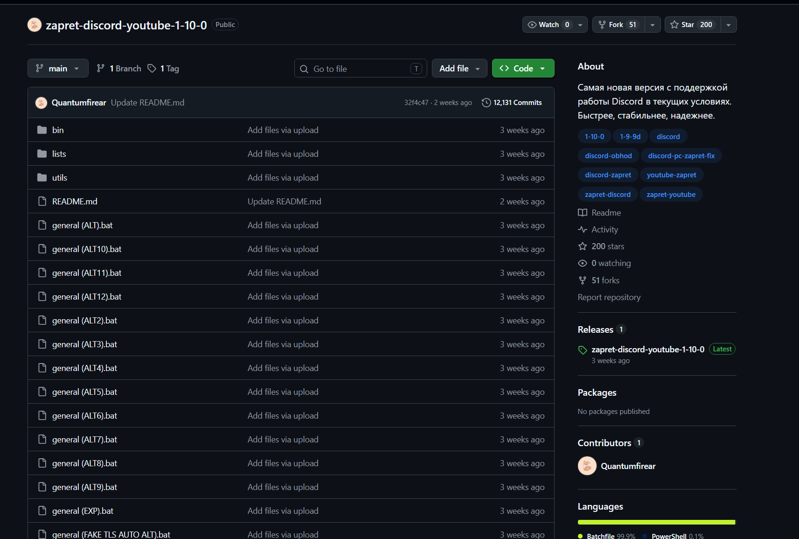Screen dimensions: 799x539
Task: Select the discord topic tag
Action: click(x=668, y=137)
